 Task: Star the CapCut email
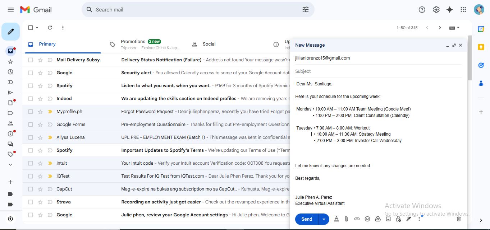(x=40, y=189)
